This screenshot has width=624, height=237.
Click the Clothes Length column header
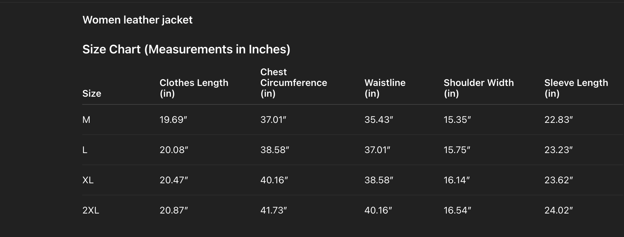194,88
